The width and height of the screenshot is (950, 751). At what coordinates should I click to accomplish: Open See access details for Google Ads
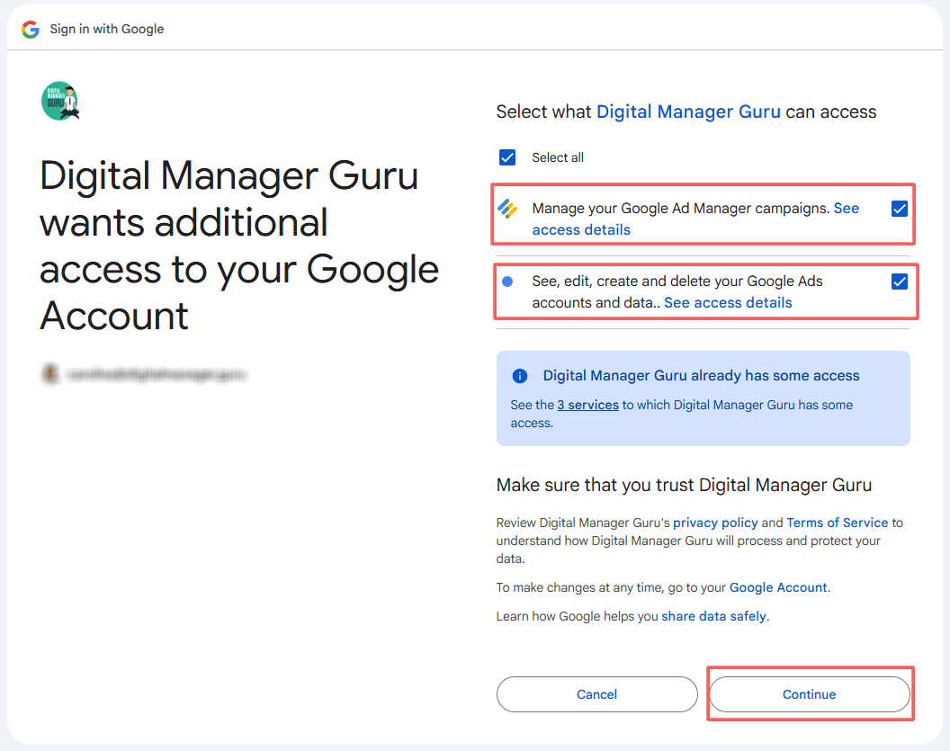click(x=728, y=303)
